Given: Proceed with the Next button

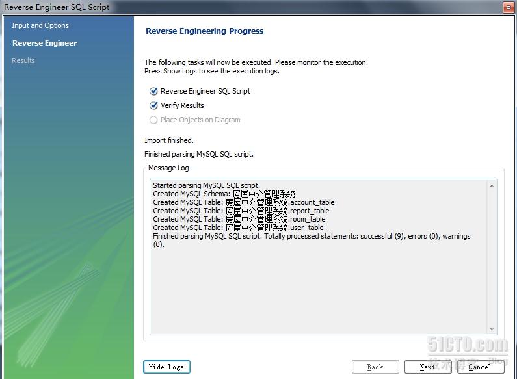Looking at the screenshot, I should point(428,367).
